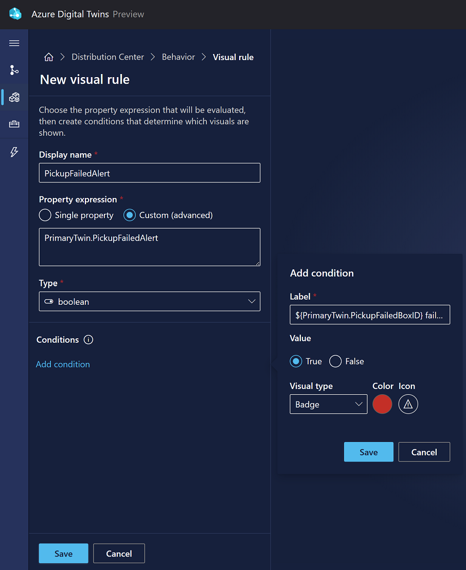Viewport: 466px width, 570px height.
Task: Save the condition in the popup
Action: (368, 452)
